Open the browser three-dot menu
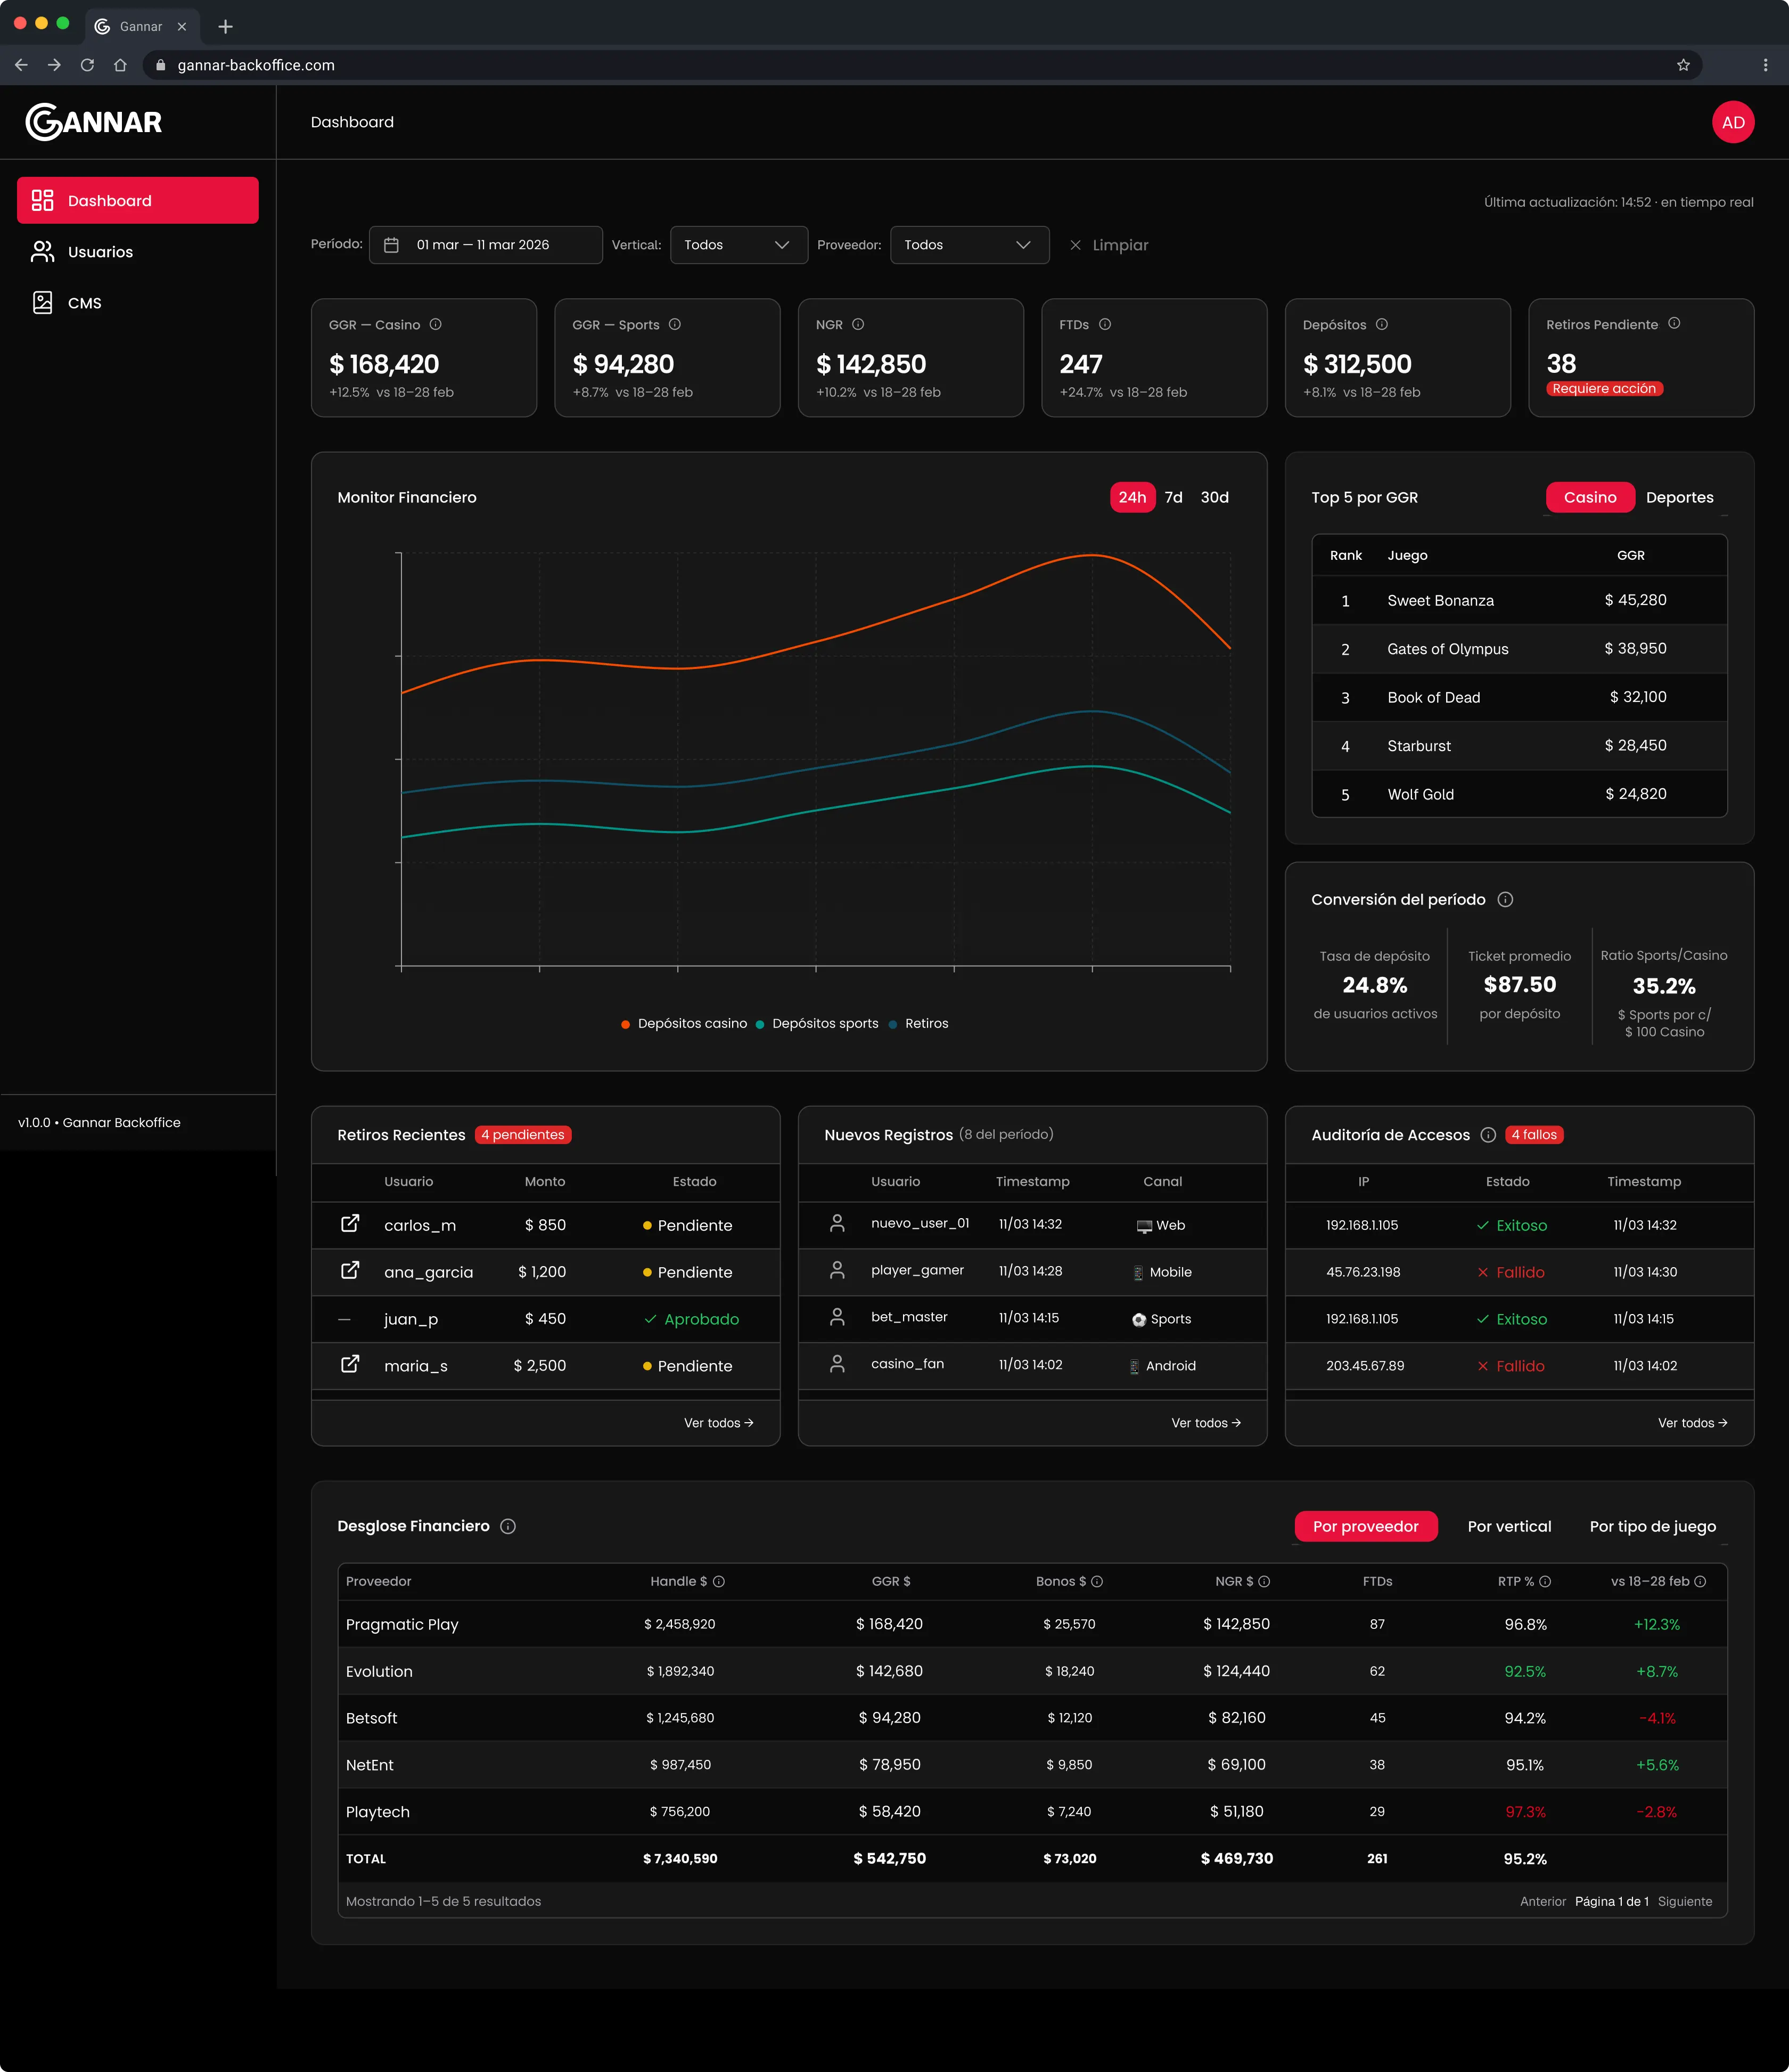This screenshot has width=1789, height=2072. [1765, 65]
